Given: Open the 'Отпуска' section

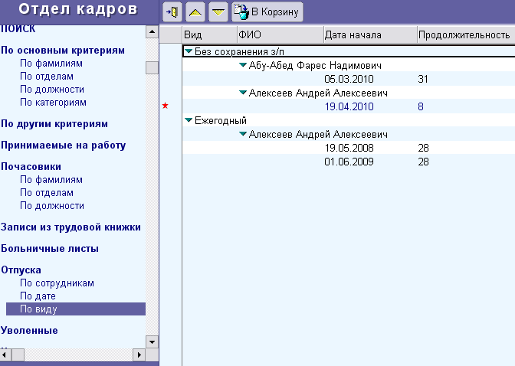Looking at the screenshot, I should click(x=21, y=270).
